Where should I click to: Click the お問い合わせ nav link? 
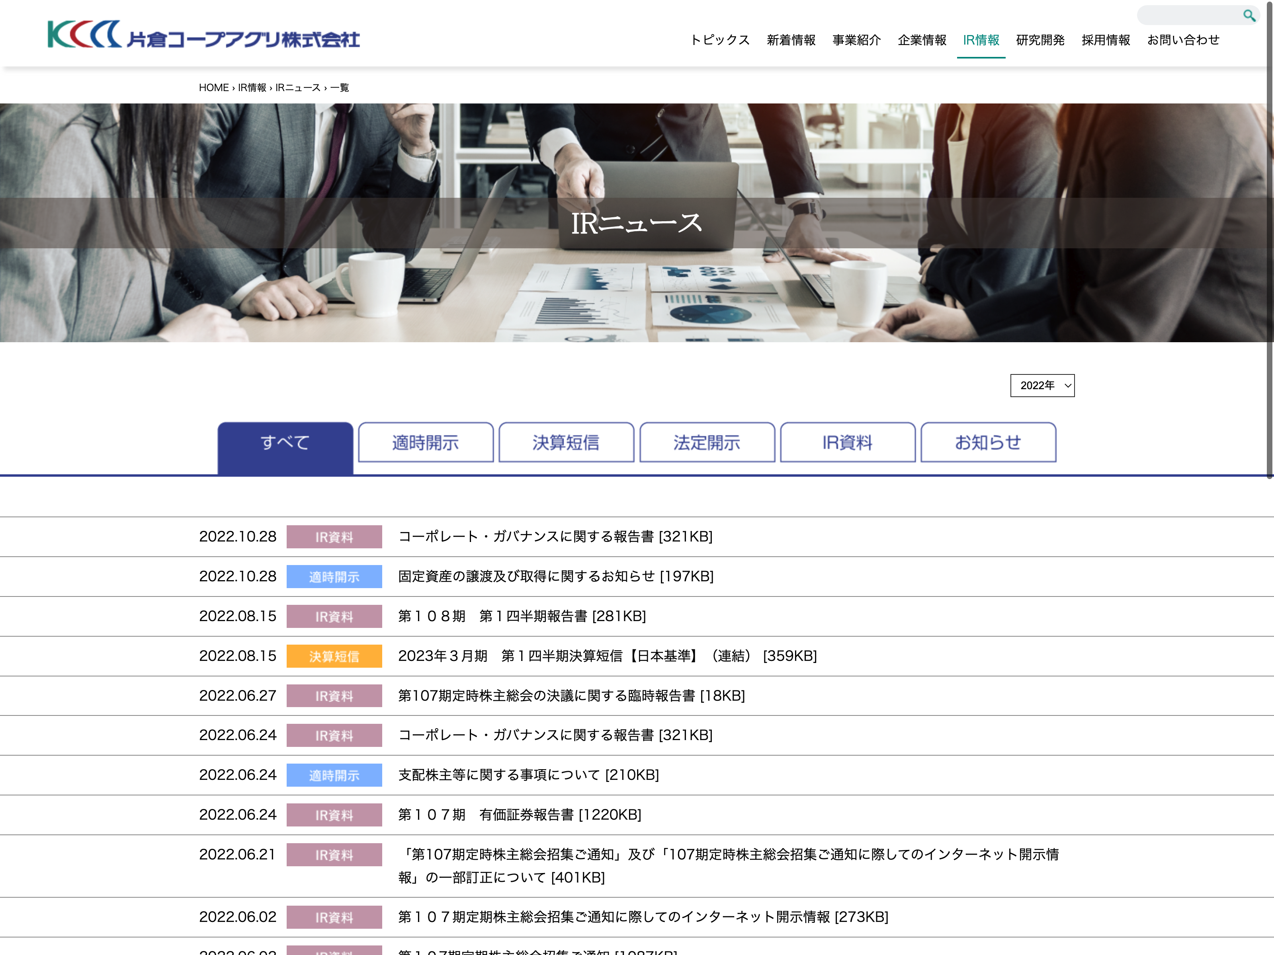(x=1183, y=40)
